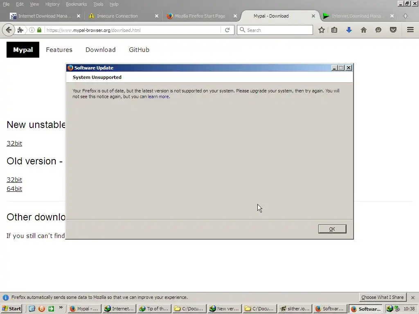Close the Mozilla Firefox Start Page tab
The image size is (419, 314).
click(x=235, y=16)
